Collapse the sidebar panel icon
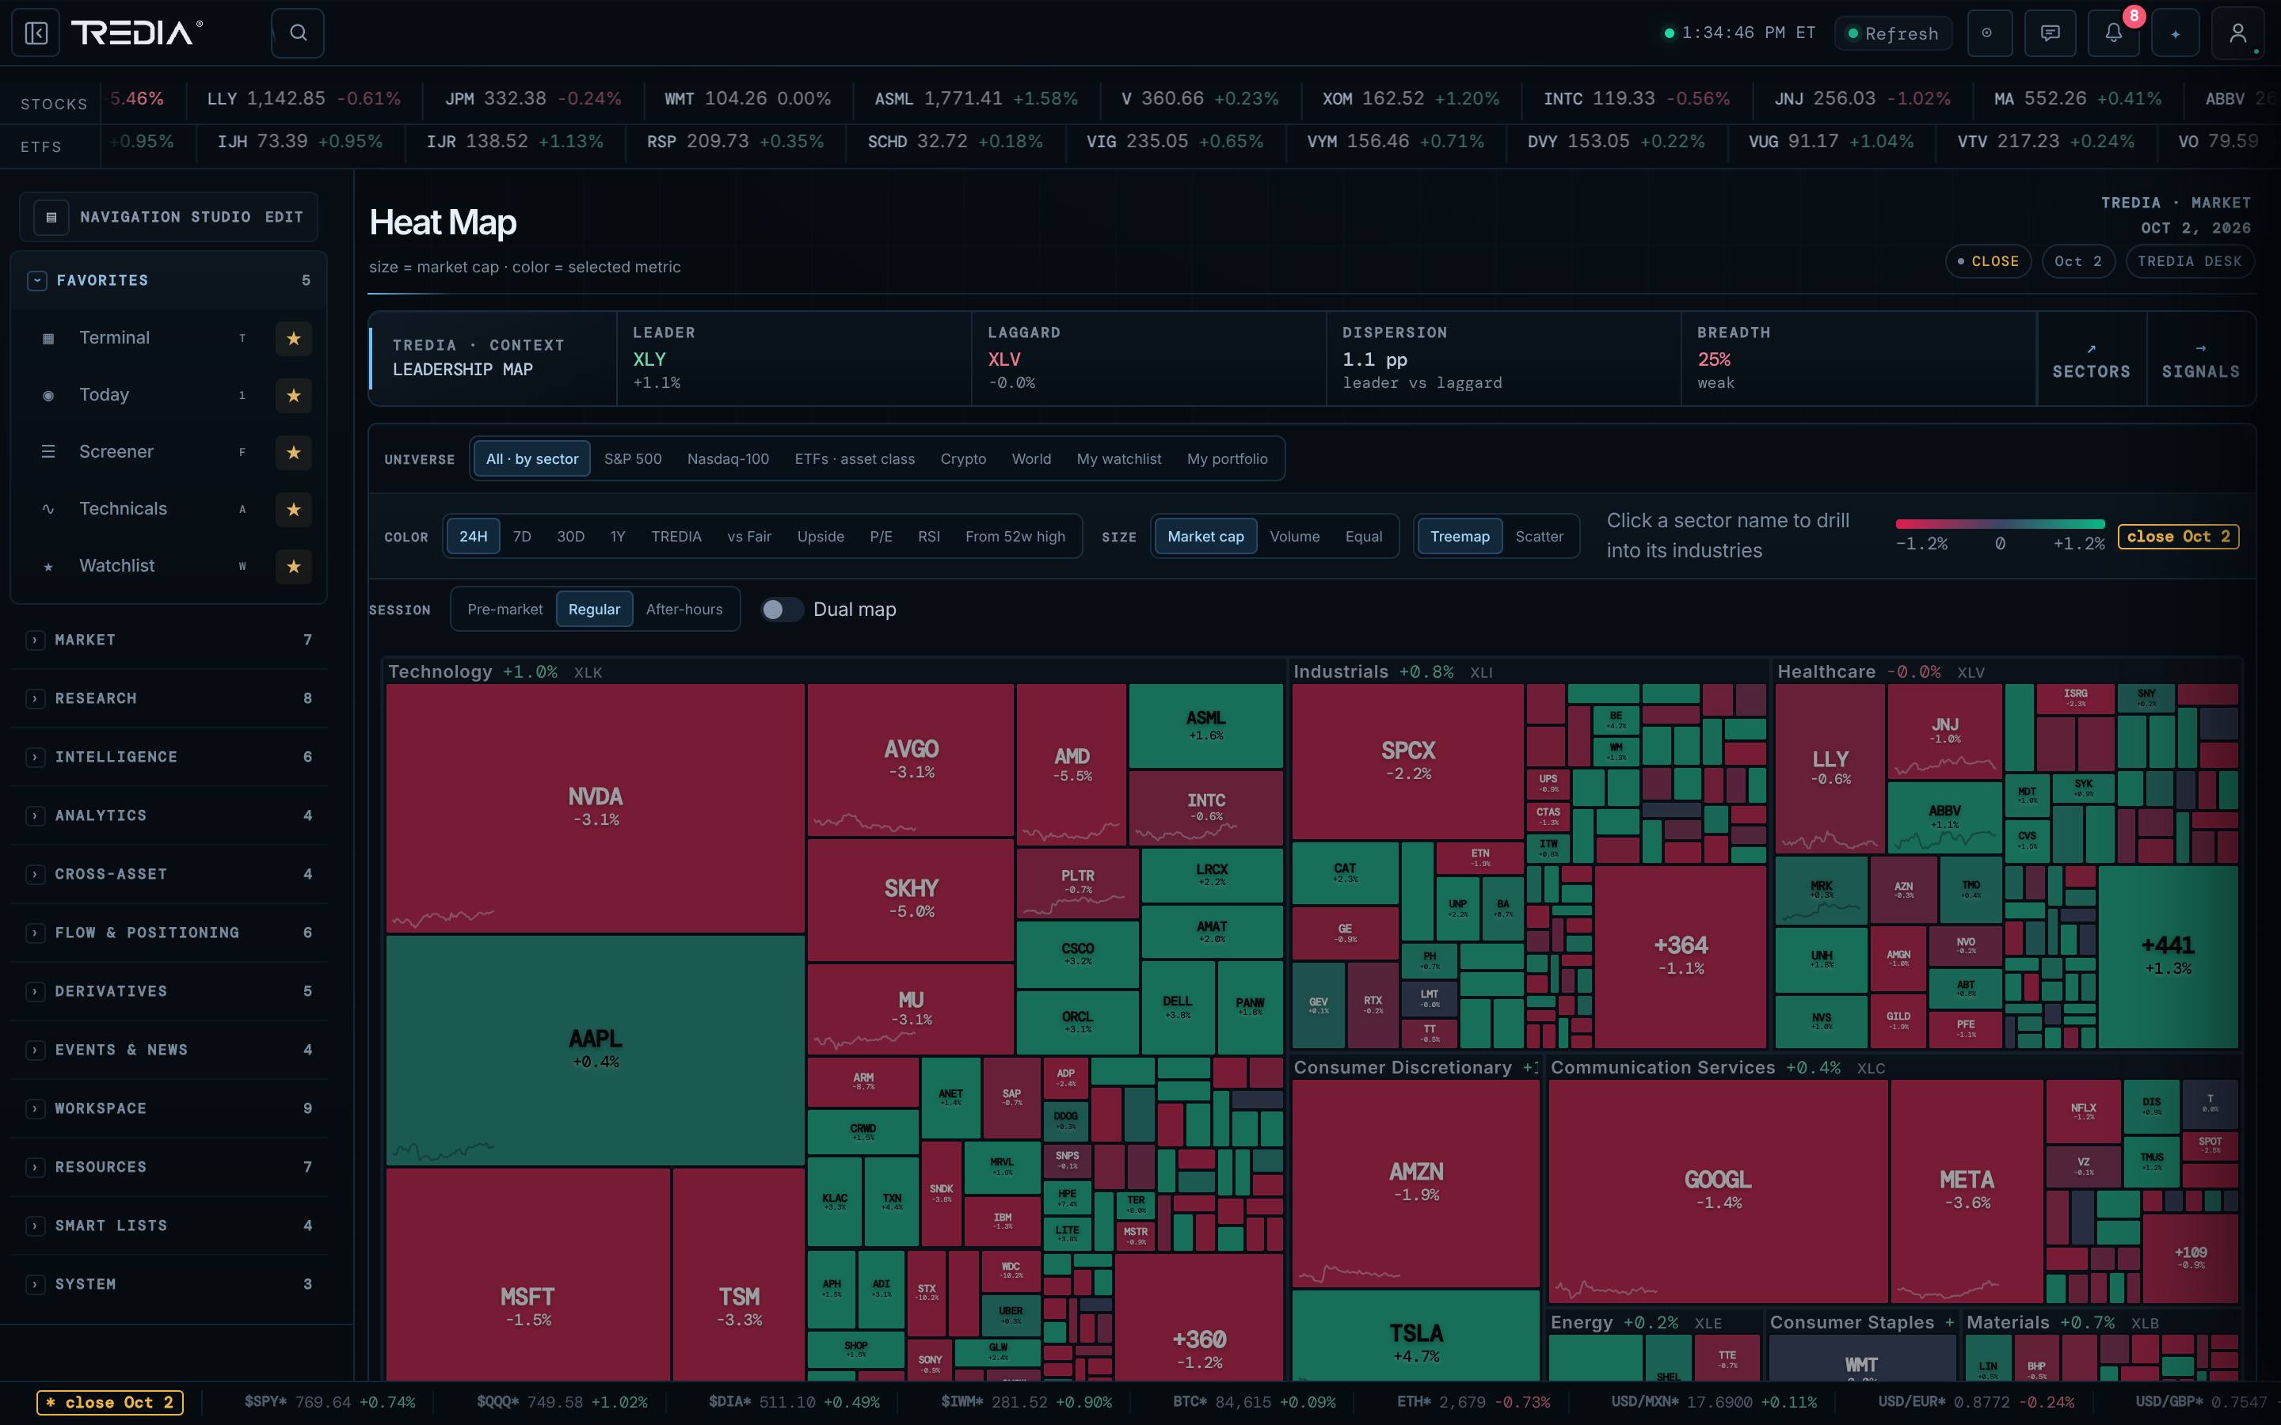This screenshot has height=1425, width=2281. 36,33
